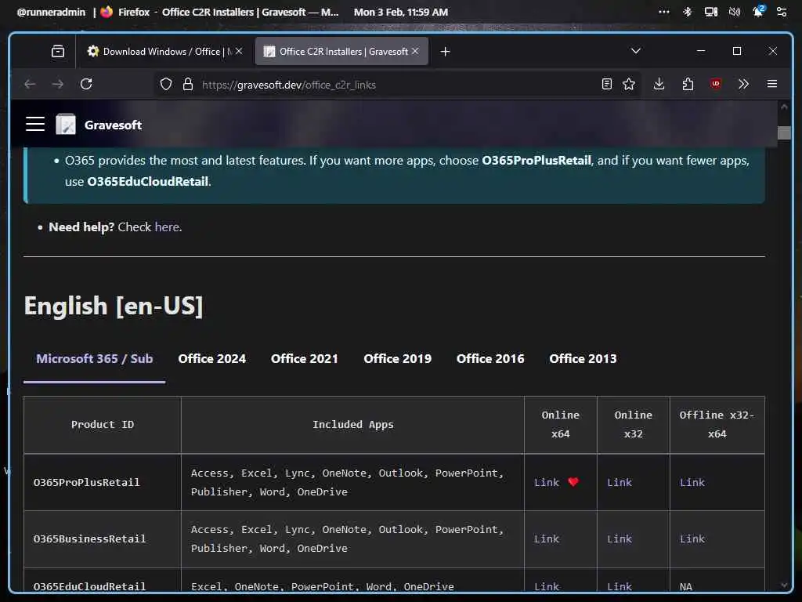Image resolution: width=802 pixels, height=602 pixels.
Task: Click the 'Offline x32-x64' column header
Action: pyautogui.click(x=717, y=424)
